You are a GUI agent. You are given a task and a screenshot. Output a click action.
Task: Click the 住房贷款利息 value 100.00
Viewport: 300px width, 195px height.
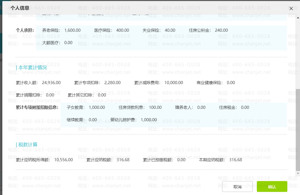(155, 108)
